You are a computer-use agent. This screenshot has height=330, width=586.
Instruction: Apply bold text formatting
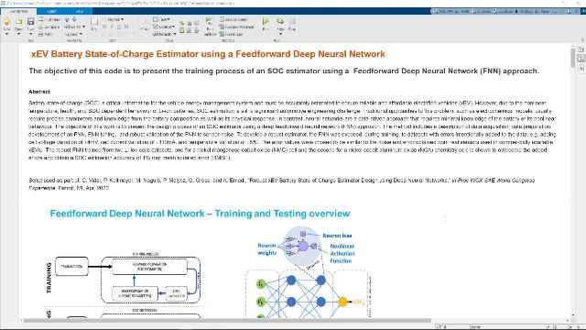[104, 27]
